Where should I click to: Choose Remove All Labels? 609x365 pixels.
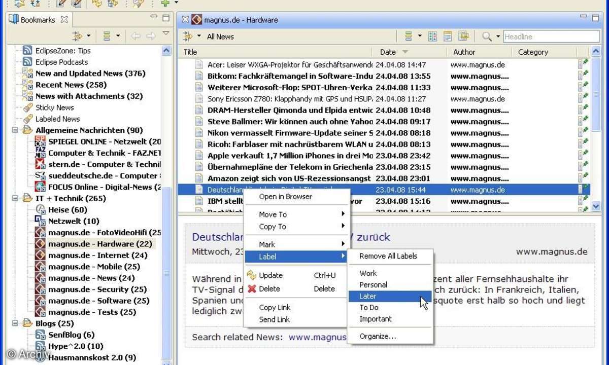point(390,256)
